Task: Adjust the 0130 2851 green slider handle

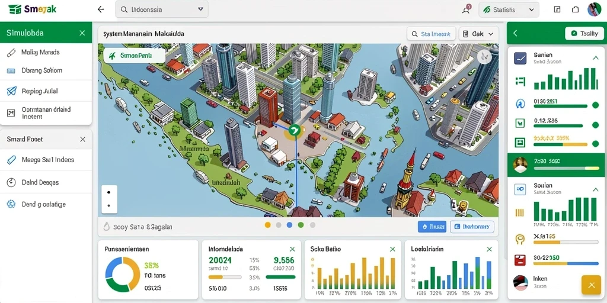Action: point(596,105)
